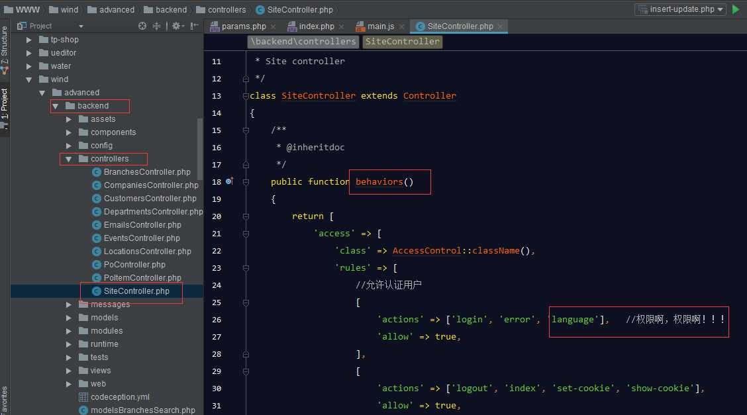This screenshot has height=415, width=747.
Task: Click the SiteController.php breadcrumb in navigation bar
Action: pyautogui.click(x=295, y=9)
